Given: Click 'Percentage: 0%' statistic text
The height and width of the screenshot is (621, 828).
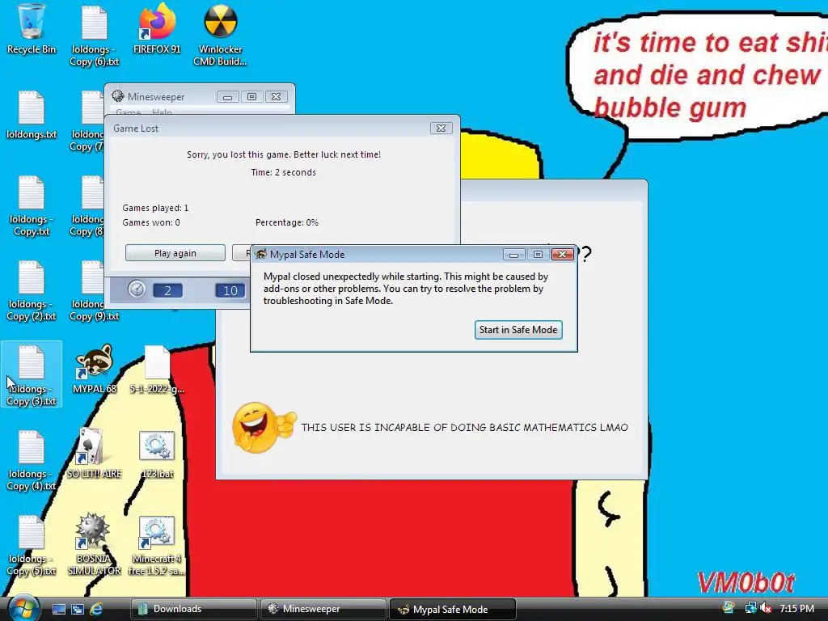Looking at the screenshot, I should (x=287, y=222).
